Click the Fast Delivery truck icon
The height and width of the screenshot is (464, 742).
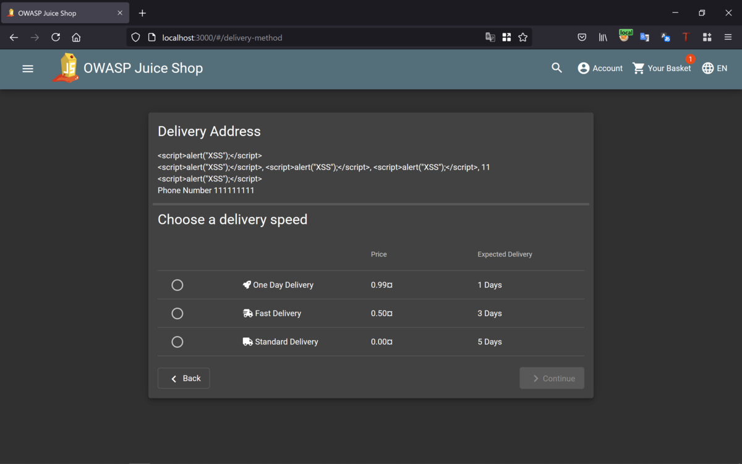click(248, 314)
